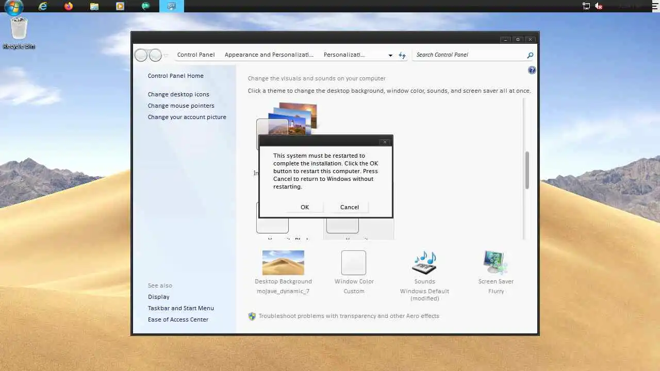The height and width of the screenshot is (371, 660).
Task: Open Change desktop icons link
Action: pos(178,94)
